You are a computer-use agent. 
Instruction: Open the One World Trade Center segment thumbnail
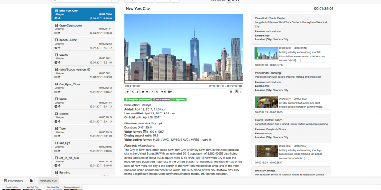[x=266, y=53]
